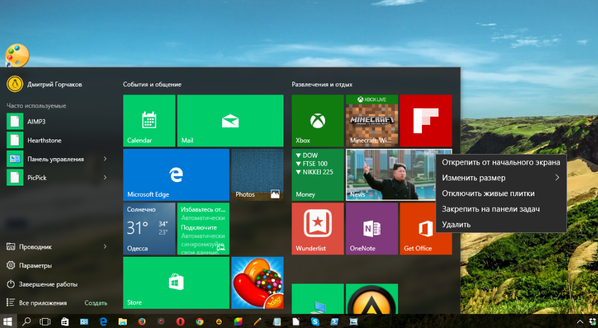The width and height of the screenshot is (598, 328).
Task: Launch the OneNote tile
Action: point(371,228)
